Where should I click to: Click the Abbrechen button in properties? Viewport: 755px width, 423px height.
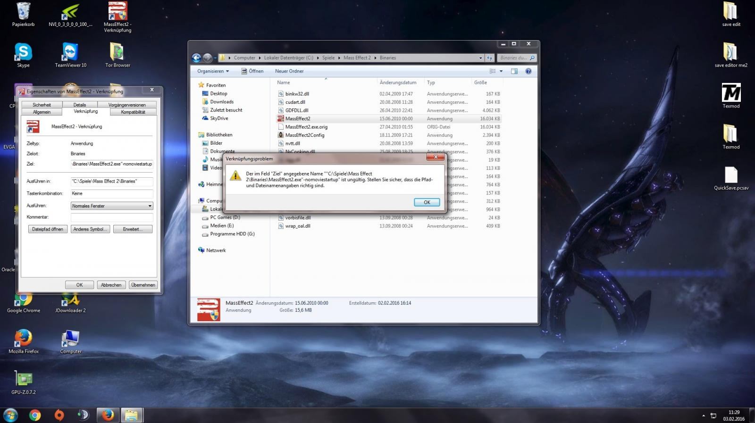click(111, 285)
